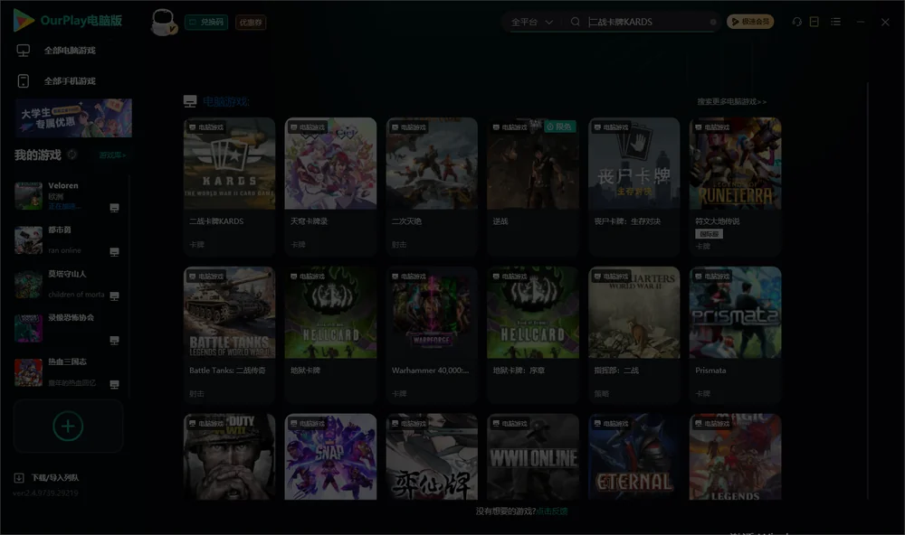Open the 全部电脑游戏 section
The height and width of the screenshot is (535, 905).
click(70, 51)
